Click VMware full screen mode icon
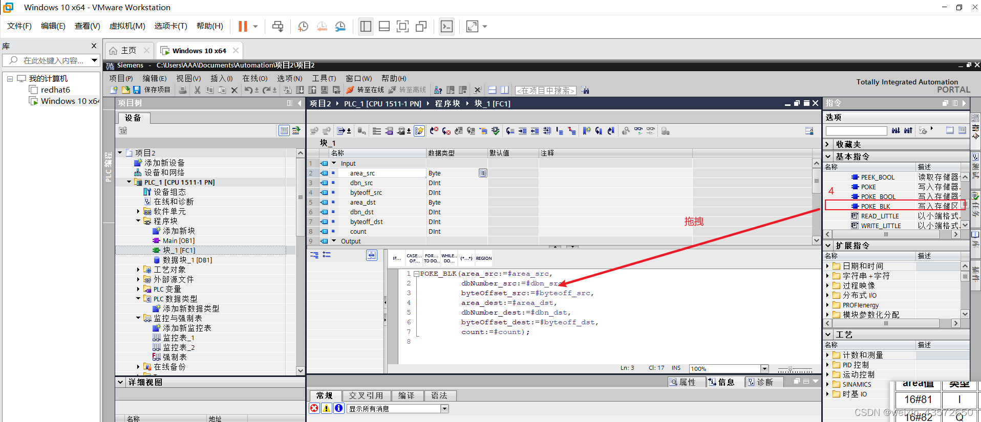The height and width of the screenshot is (422, 981). point(402,26)
